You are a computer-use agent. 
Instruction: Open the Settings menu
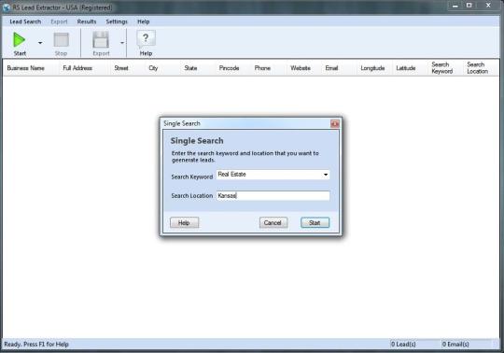tap(117, 21)
